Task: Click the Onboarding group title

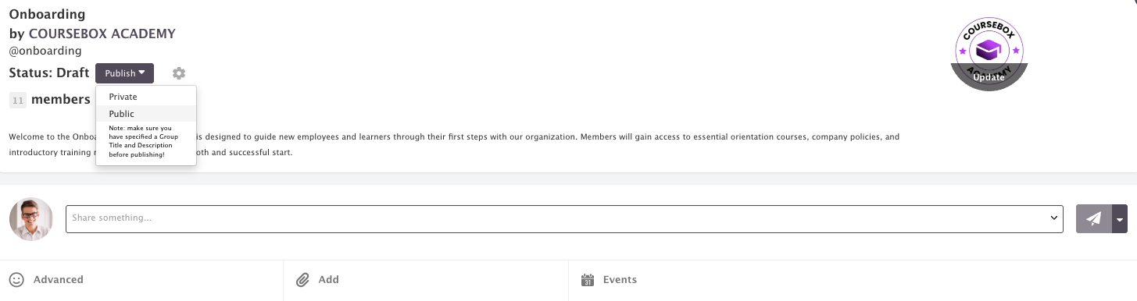Action: (47, 14)
